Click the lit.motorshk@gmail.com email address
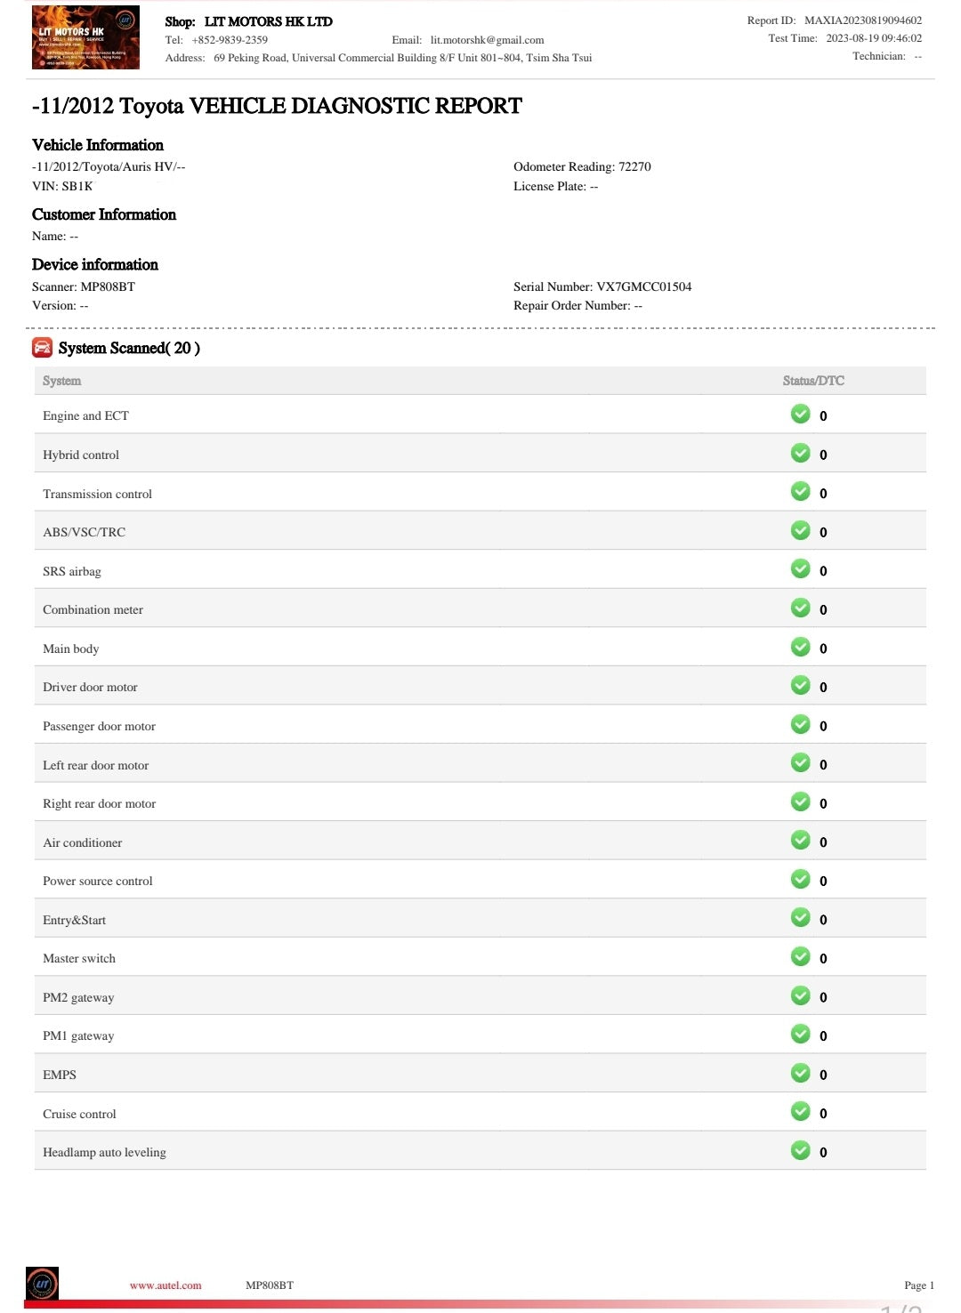The height and width of the screenshot is (1313, 961). [487, 40]
